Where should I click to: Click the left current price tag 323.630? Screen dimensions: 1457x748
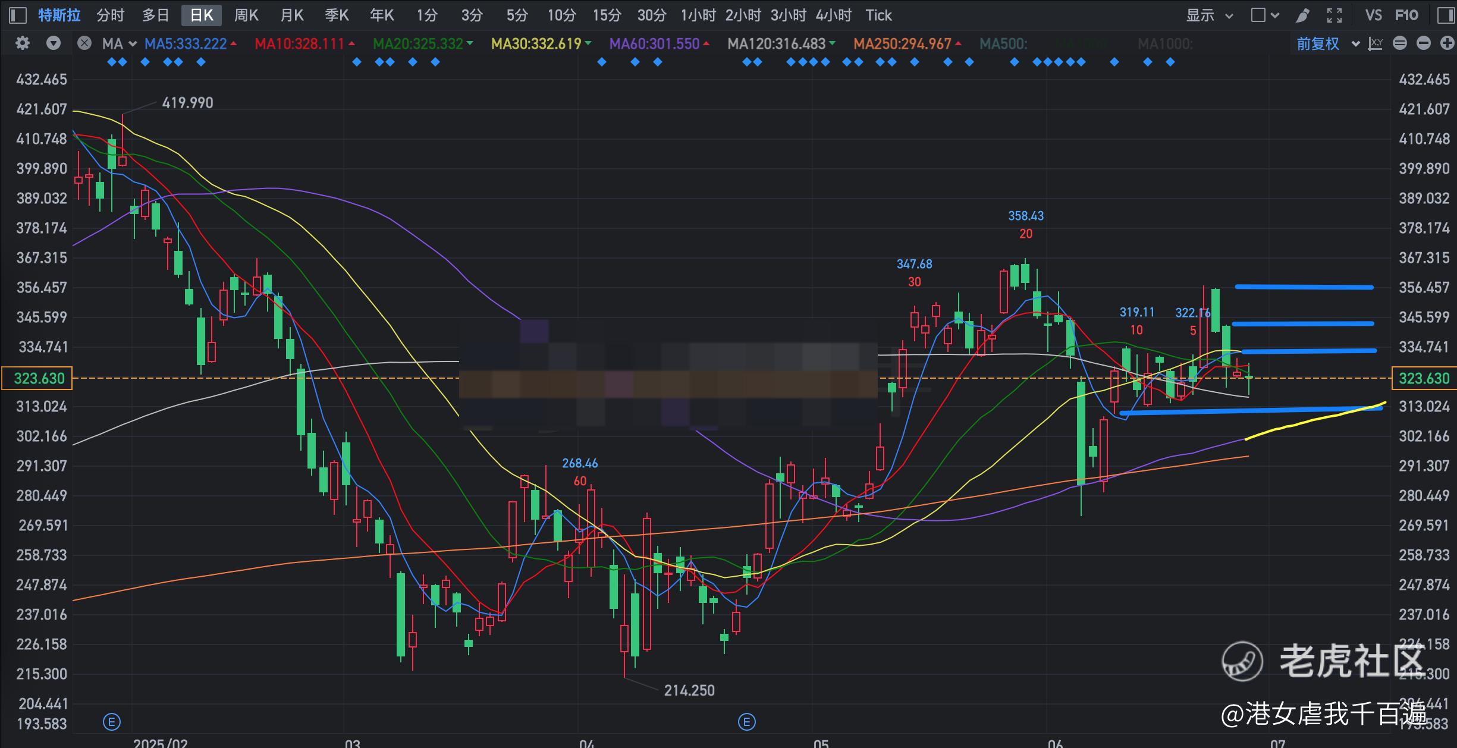(37, 378)
